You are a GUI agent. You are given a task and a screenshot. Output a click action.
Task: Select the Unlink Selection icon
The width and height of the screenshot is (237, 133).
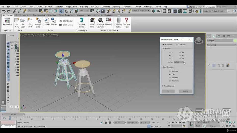[x=19, y=11]
